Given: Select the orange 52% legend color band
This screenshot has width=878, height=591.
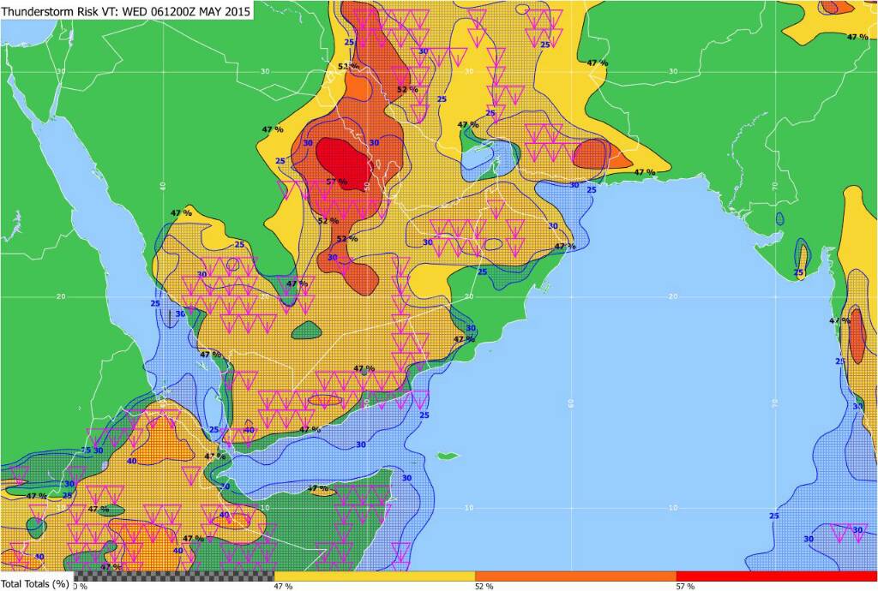Looking at the screenshot, I should 574,576.
